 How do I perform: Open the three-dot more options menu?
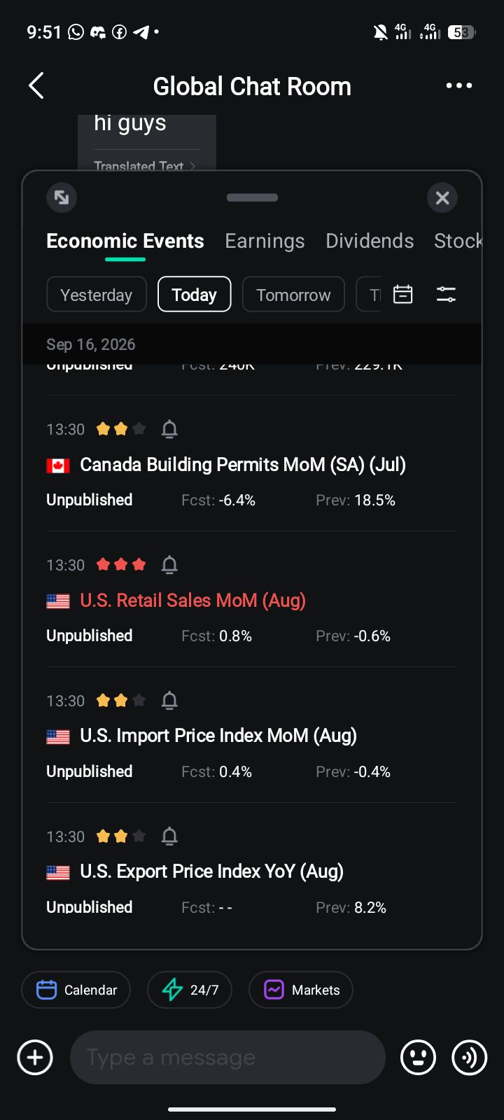(x=459, y=85)
